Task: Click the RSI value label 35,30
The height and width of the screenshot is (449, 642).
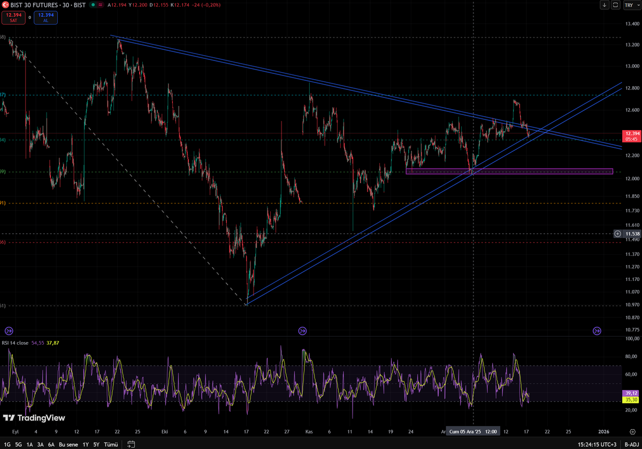Action: [631, 399]
